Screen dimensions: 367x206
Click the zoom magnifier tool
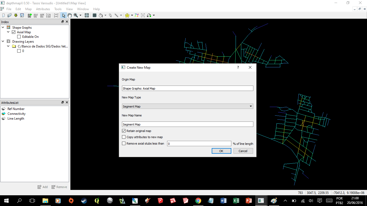[76, 16]
